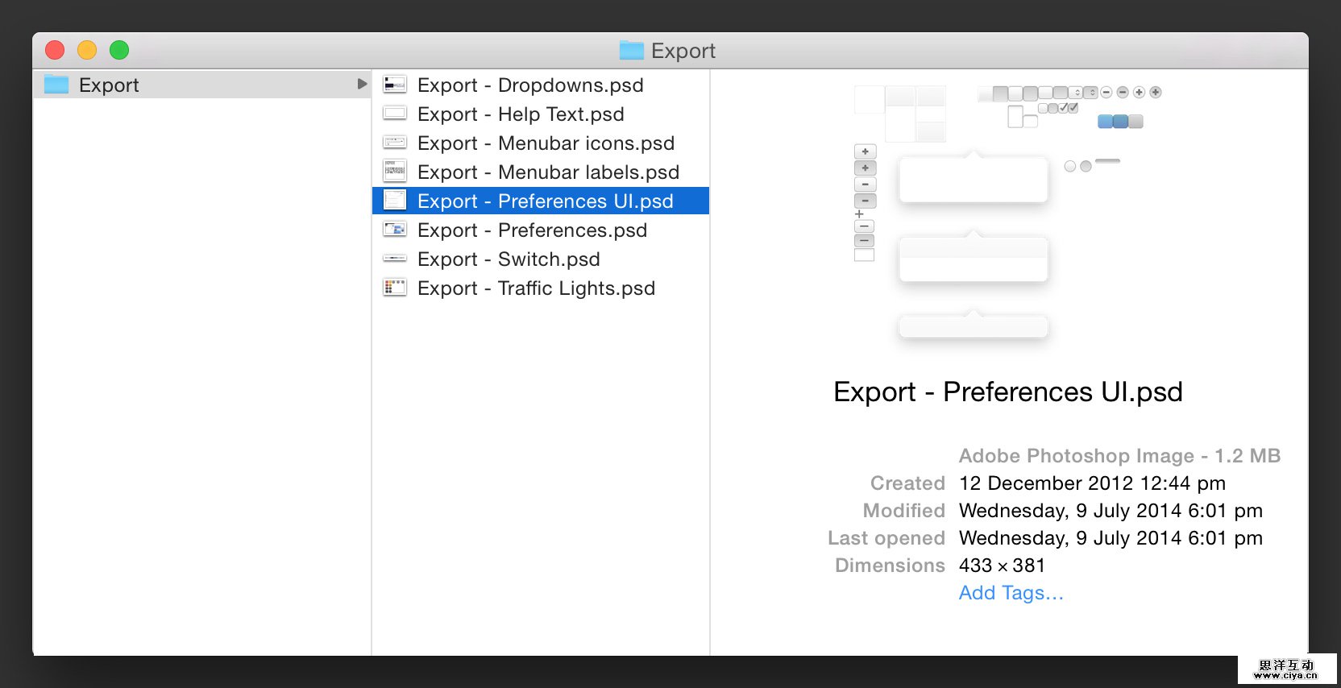
Task: Select the Menubar icons.psd file icon
Action: tap(394, 143)
